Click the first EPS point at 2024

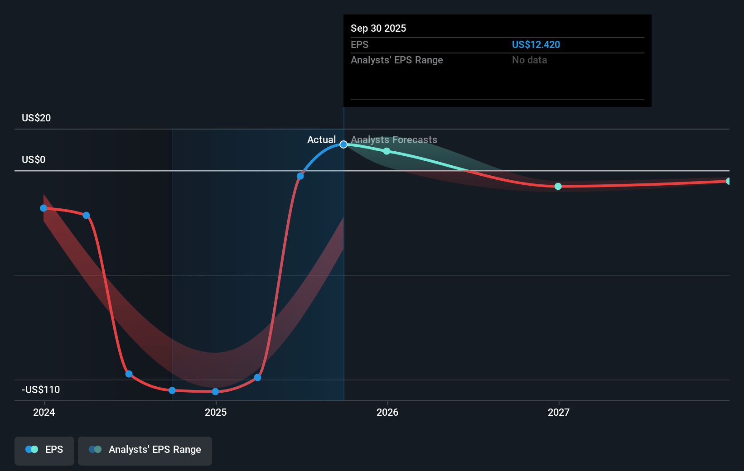(x=43, y=208)
